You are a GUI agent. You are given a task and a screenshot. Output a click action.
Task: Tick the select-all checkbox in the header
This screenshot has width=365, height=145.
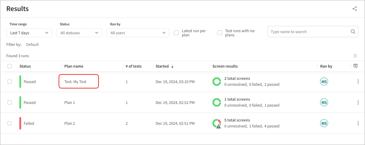[10, 66]
